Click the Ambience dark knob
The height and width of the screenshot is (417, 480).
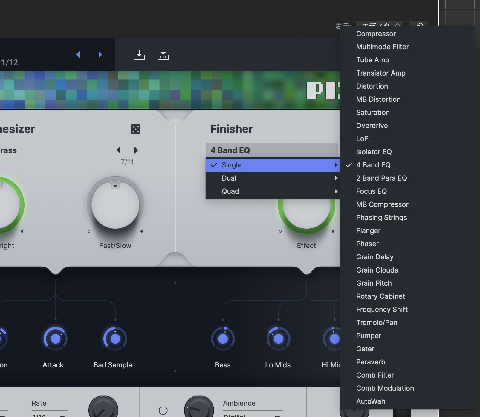pos(199,407)
